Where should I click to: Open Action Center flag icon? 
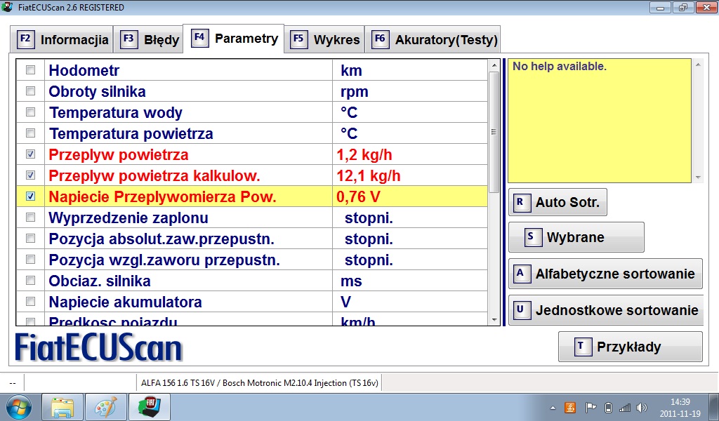click(x=591, y=407)
